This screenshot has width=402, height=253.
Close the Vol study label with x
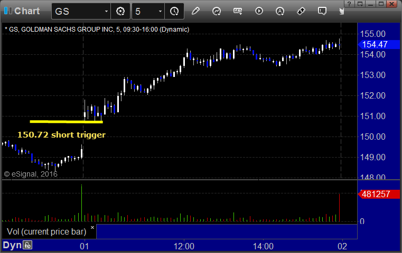pyautogui.click(x=92, y=227)
